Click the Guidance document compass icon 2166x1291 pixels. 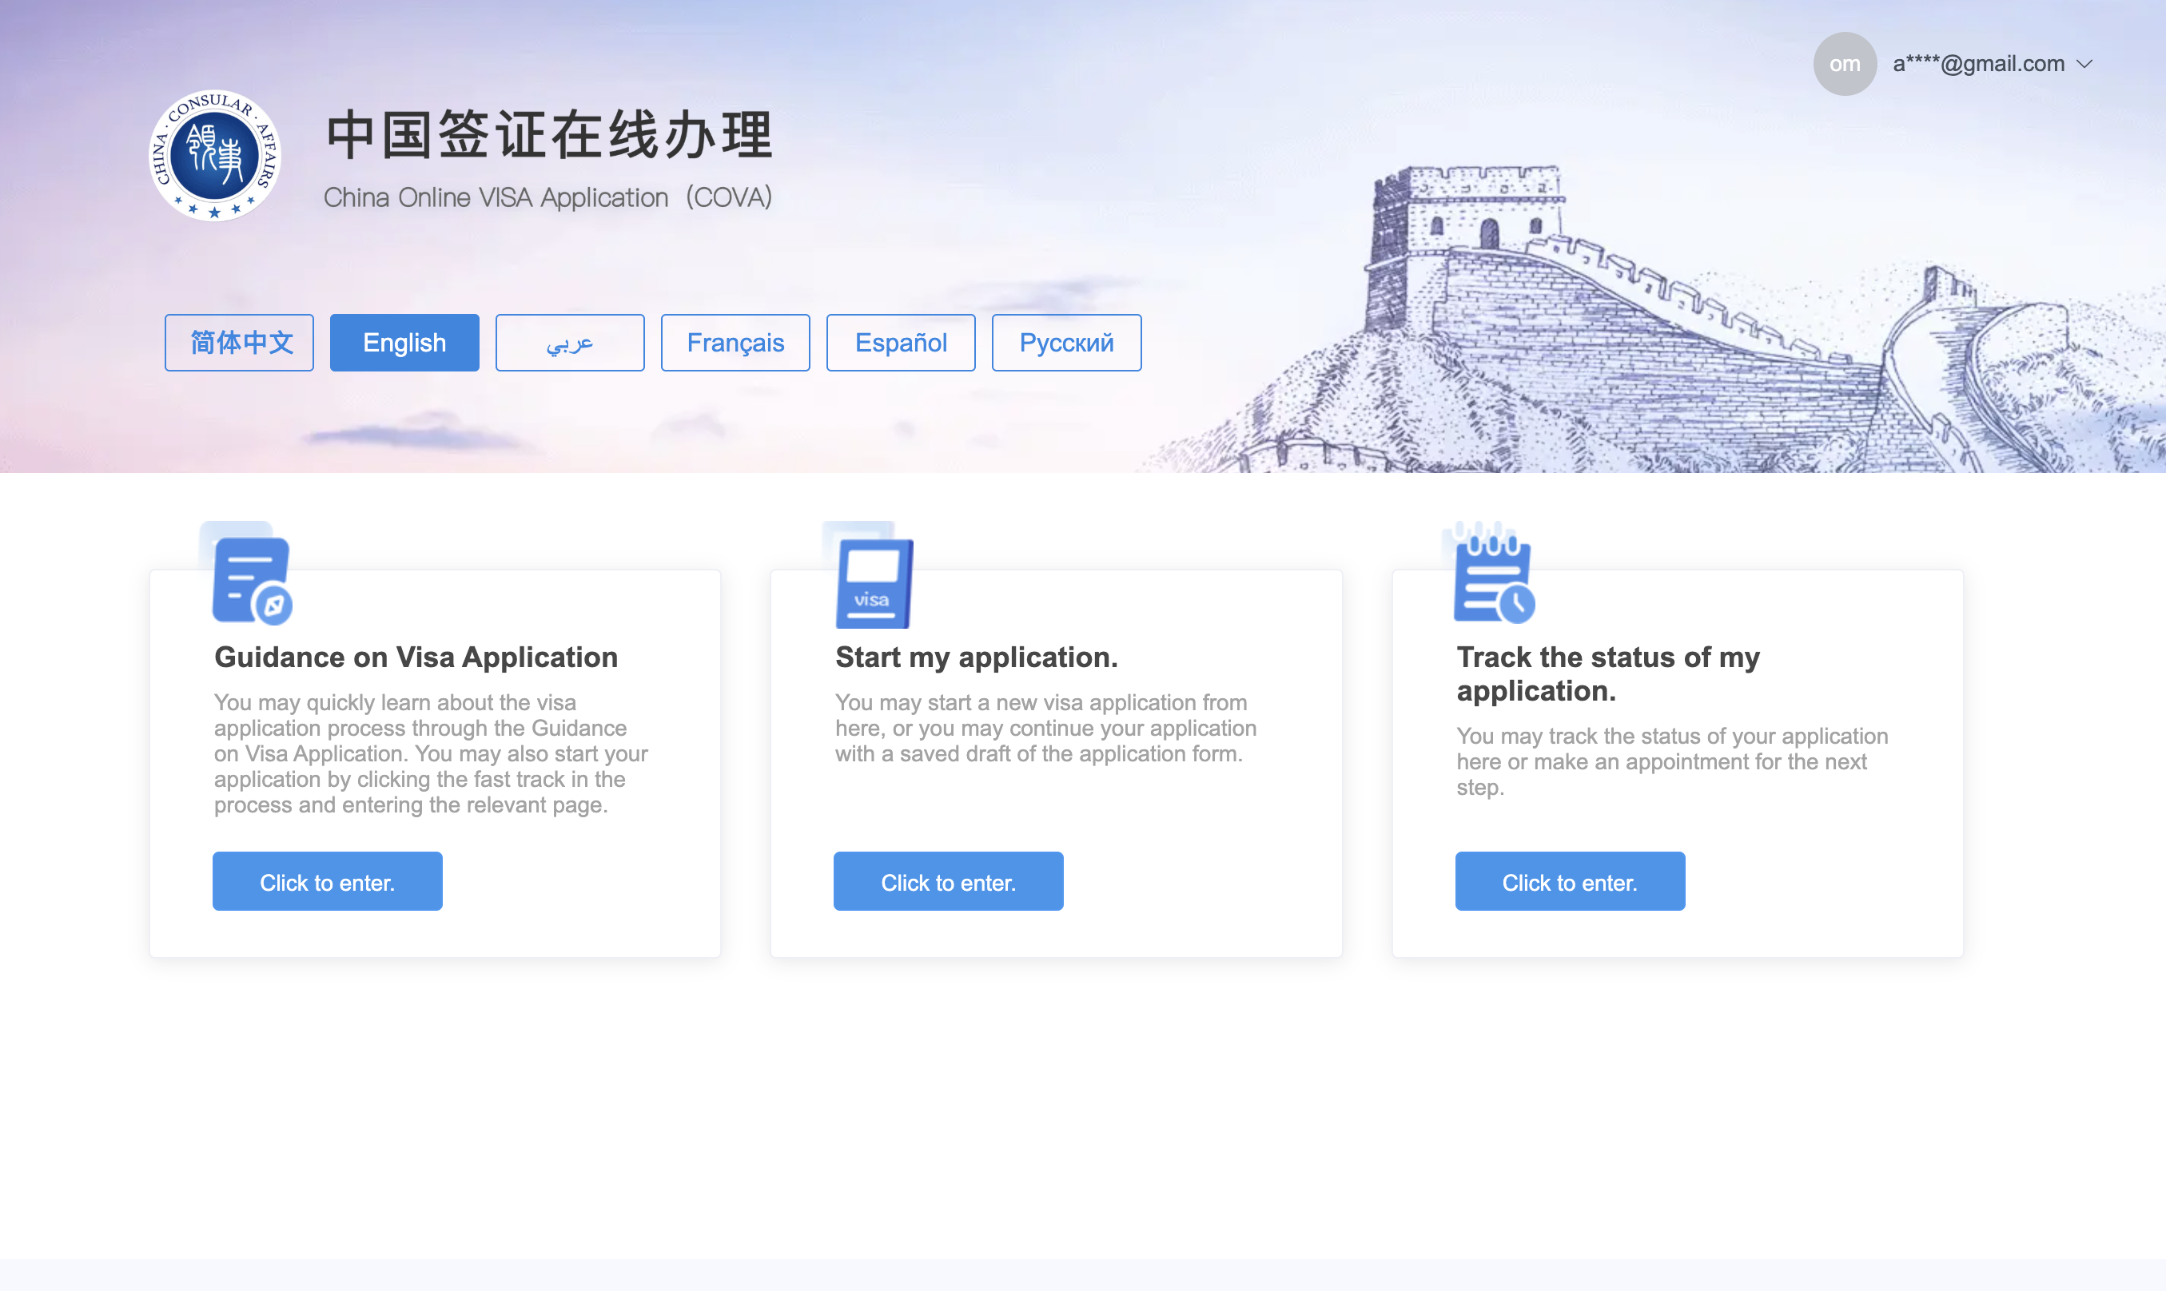[x=252, y=580]
